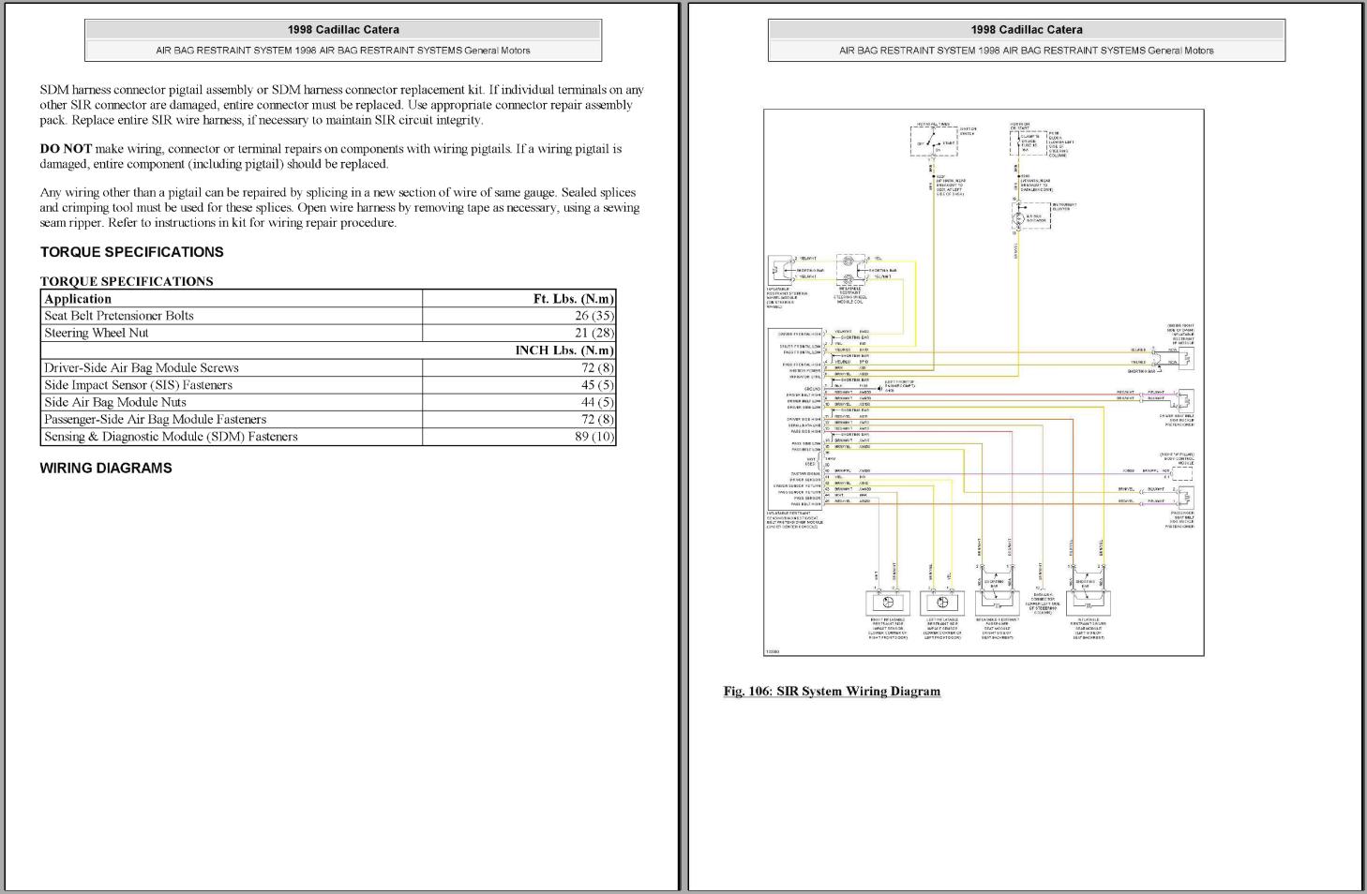Click the driver seat belt pretensioner connector symbol
The image size is (1367, 894).
tap(1184, 399)
